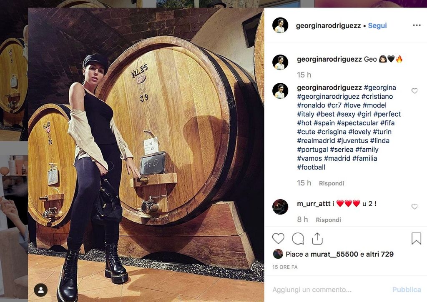Show tagged people icon on photo

tap(41, 290)
